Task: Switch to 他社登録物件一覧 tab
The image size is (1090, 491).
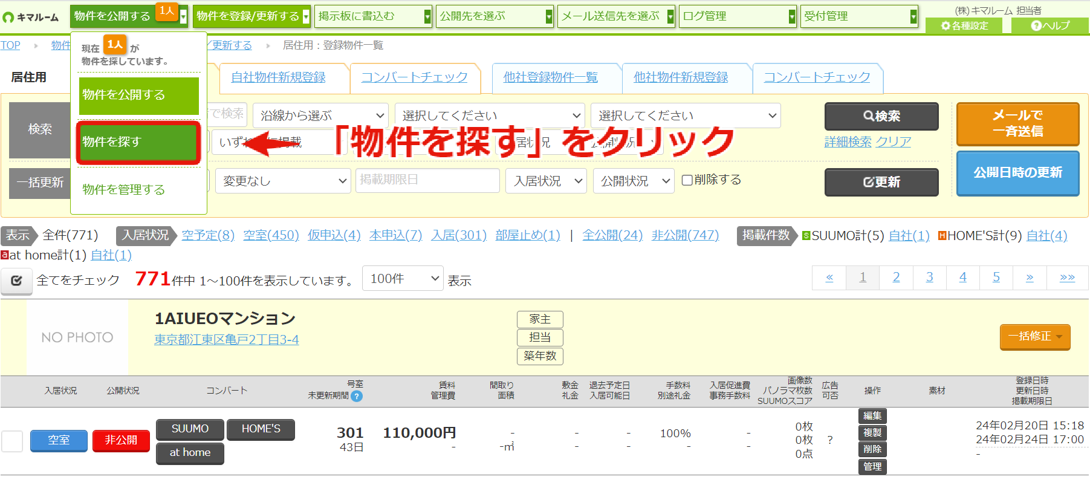Action: (x=551, y=77)
